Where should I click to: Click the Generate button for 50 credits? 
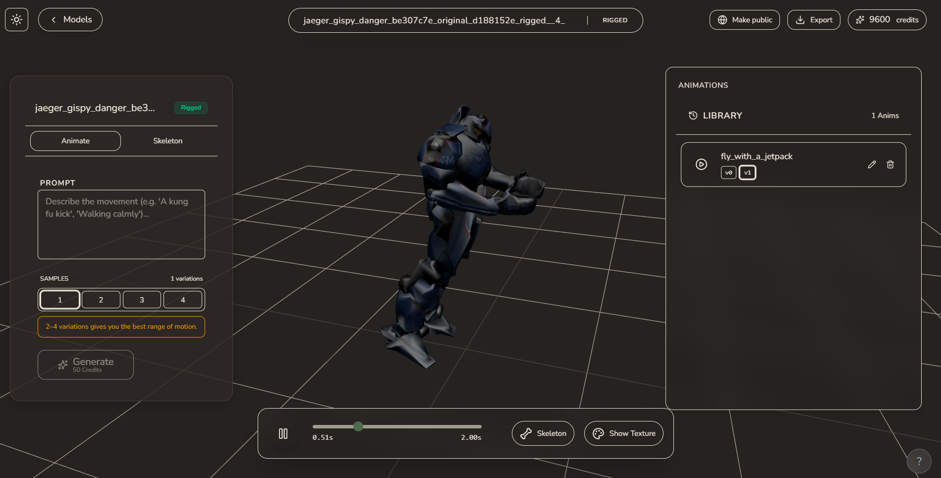pyautogui.click(x=86, y=365)
